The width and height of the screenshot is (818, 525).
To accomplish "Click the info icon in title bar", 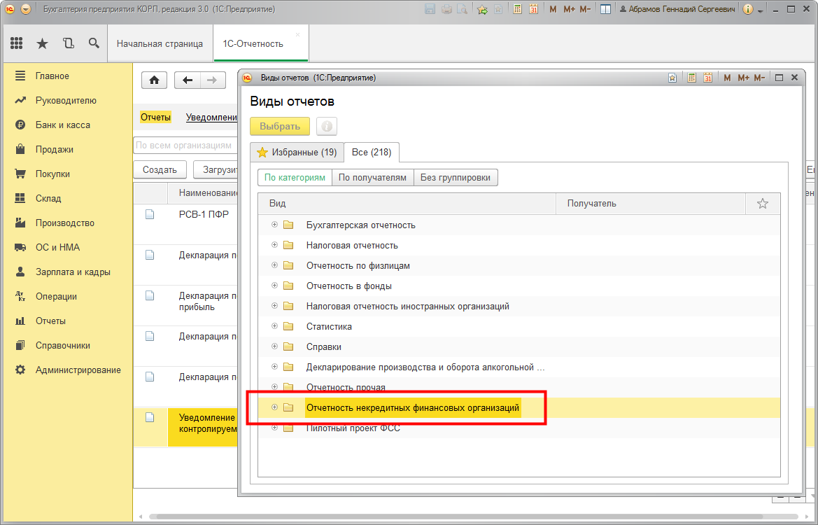I will [x=747, y=9].
